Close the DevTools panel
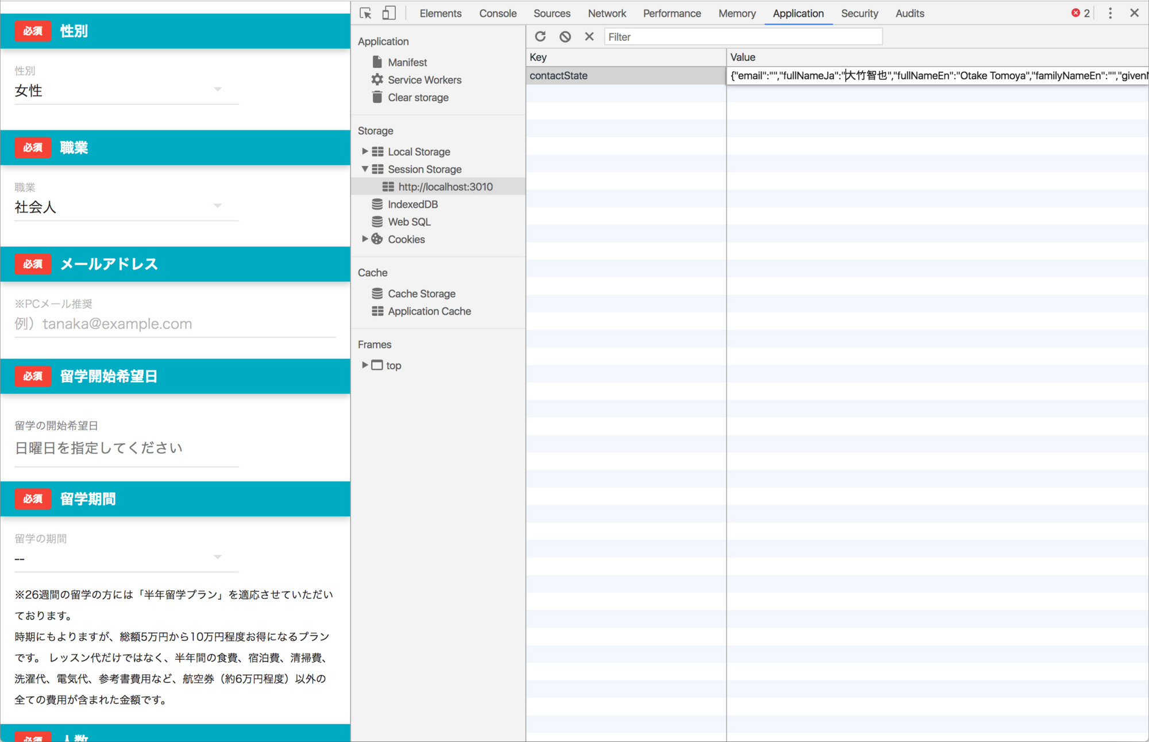 1135,13
